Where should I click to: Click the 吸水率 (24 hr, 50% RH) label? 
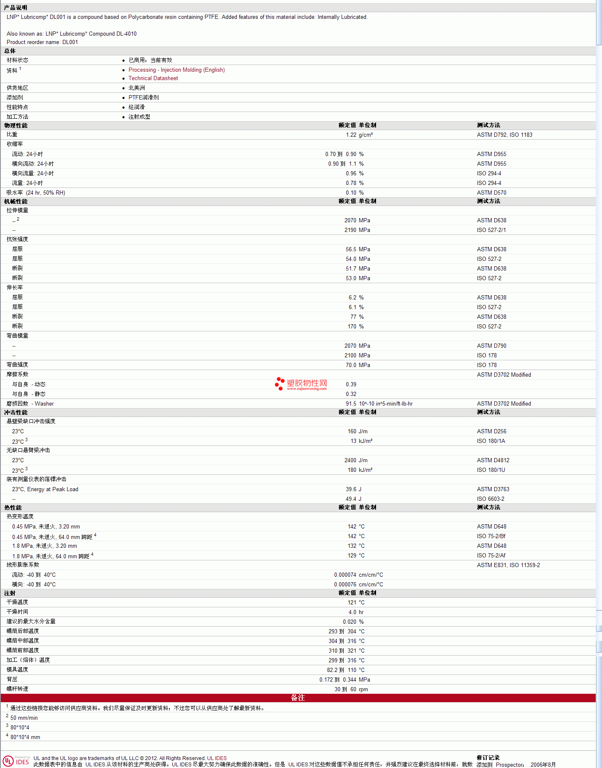(x=36, y=193)
